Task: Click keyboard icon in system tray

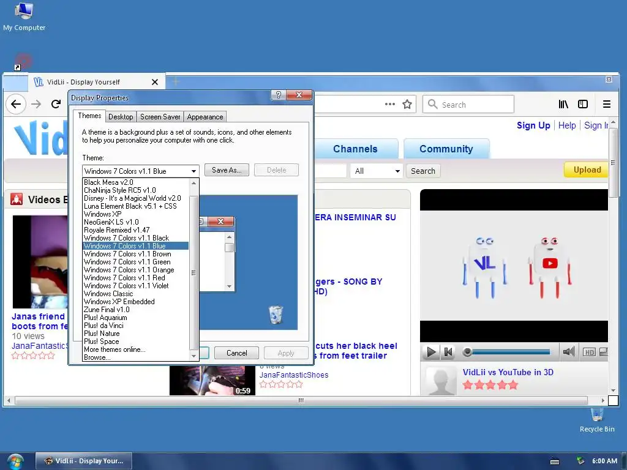Action: (555, 461)
